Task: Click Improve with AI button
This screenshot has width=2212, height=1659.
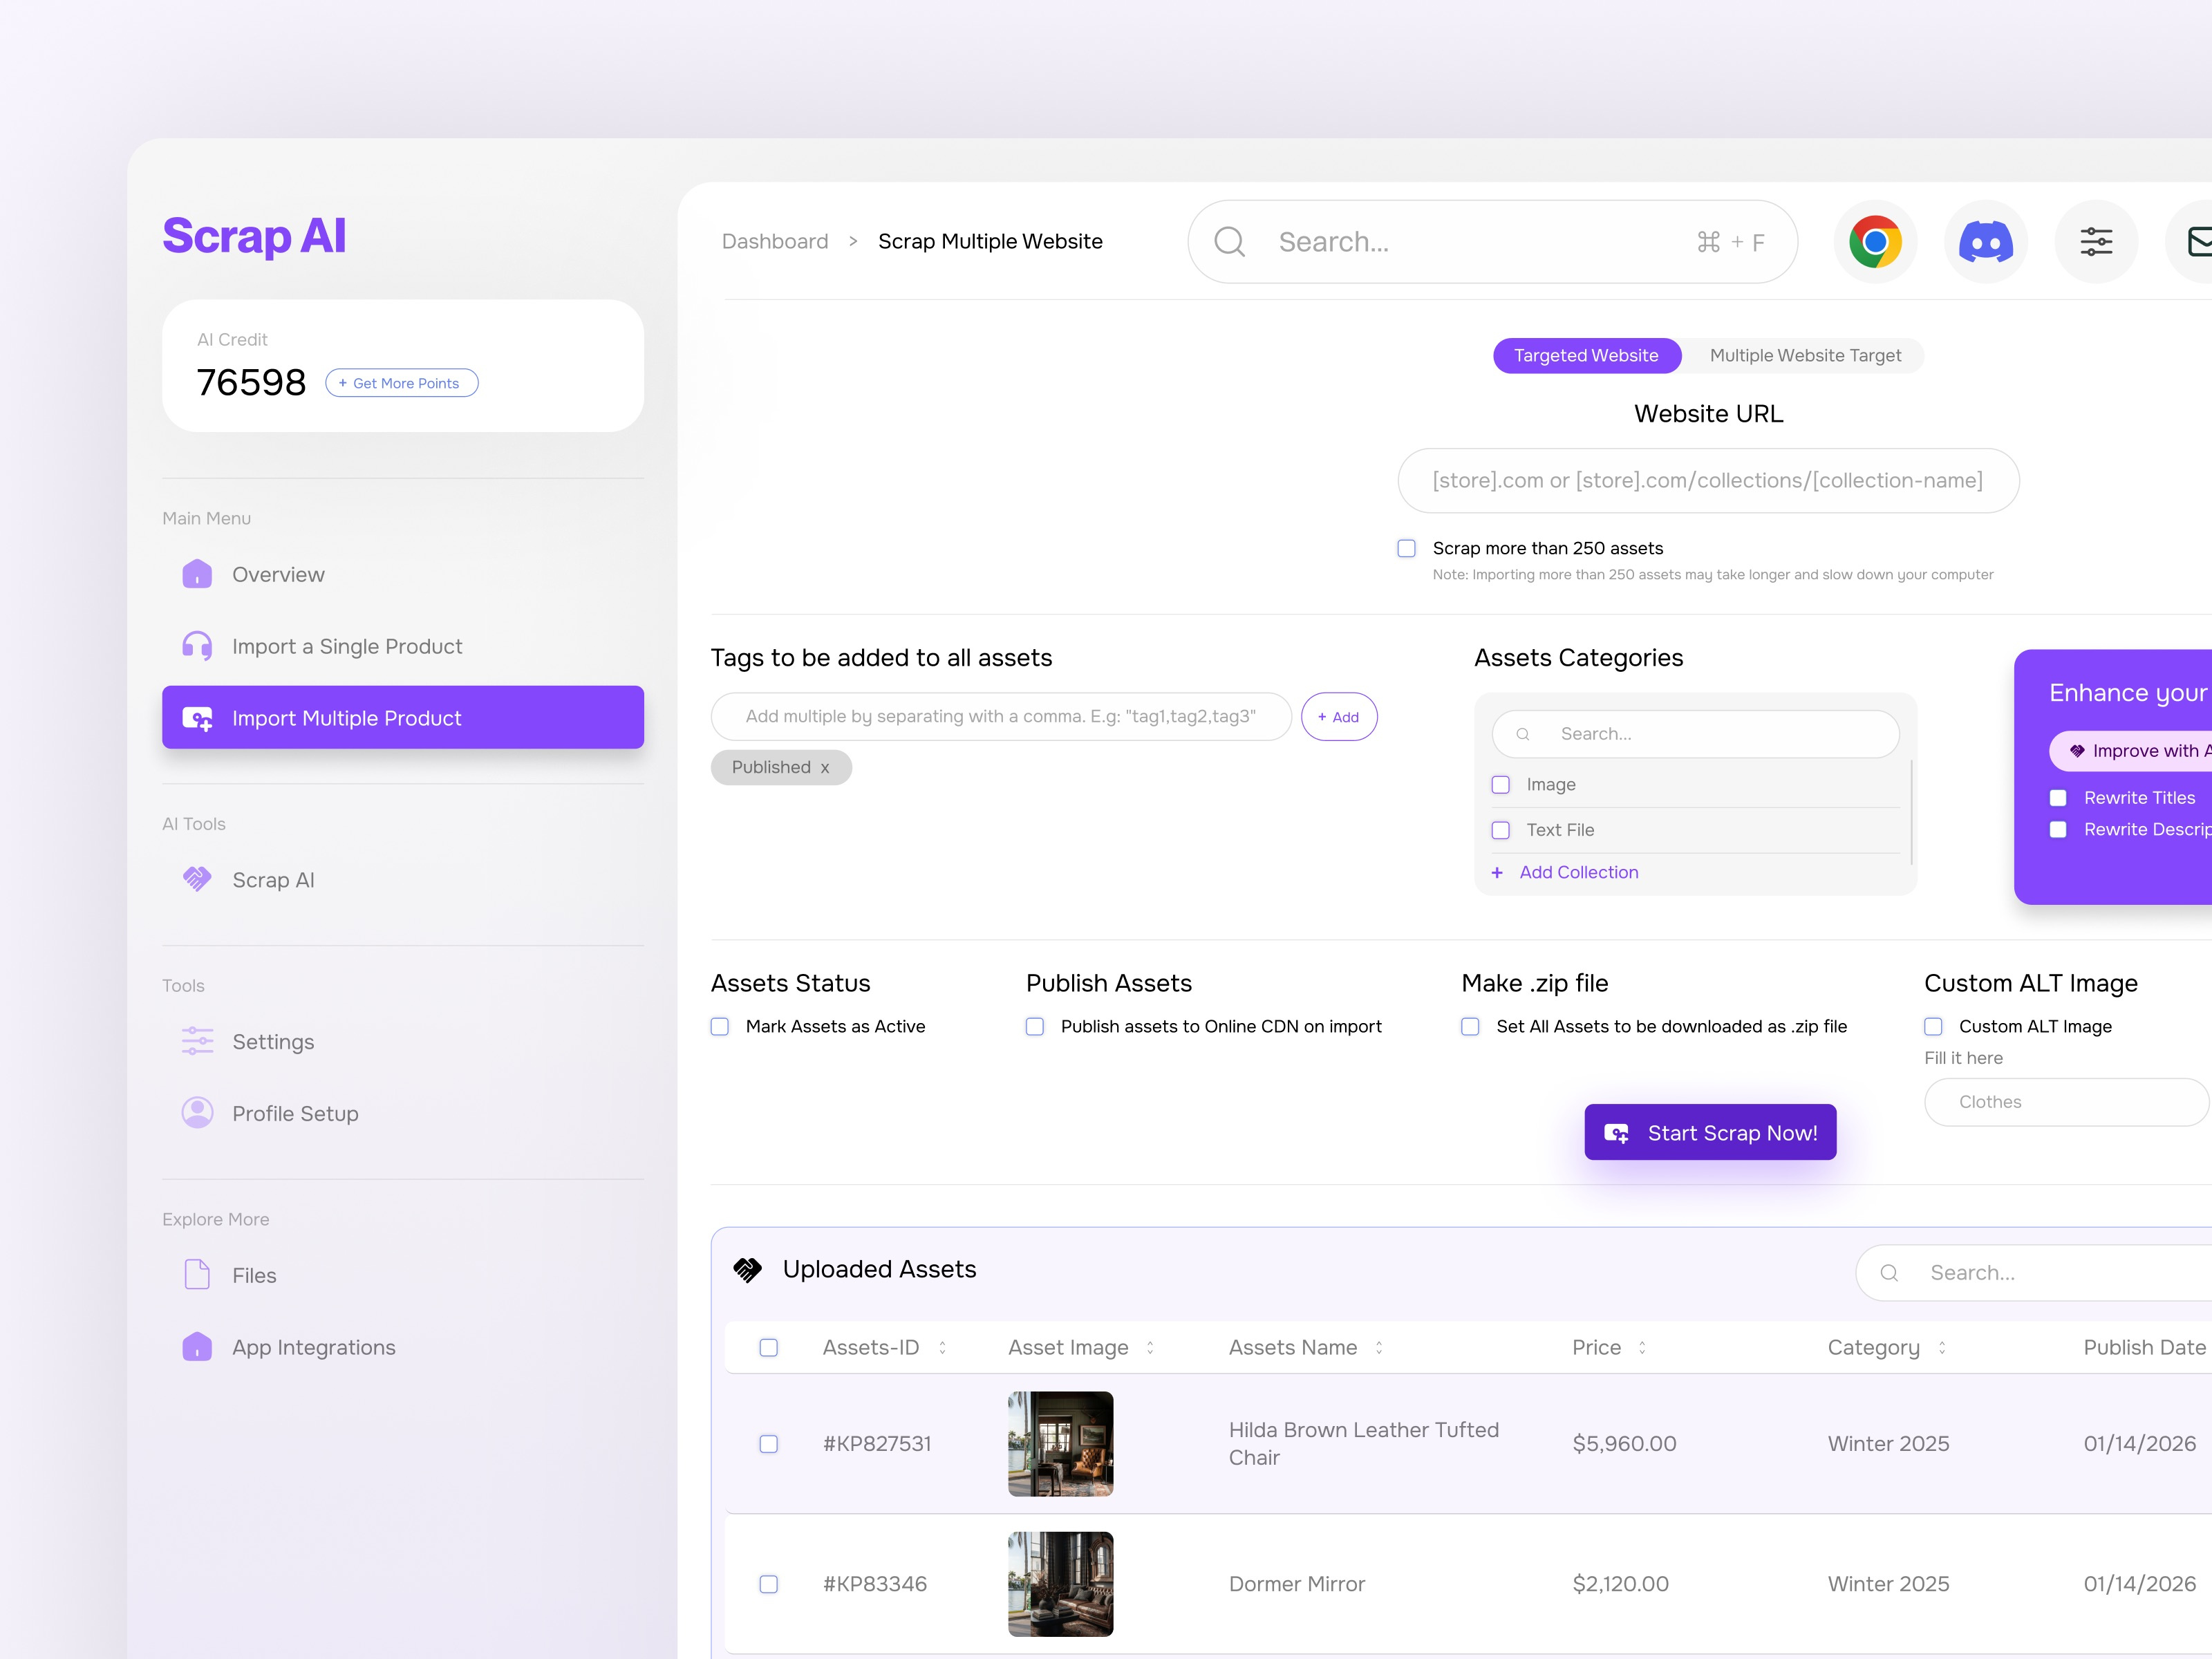Action: [2131, 751]
